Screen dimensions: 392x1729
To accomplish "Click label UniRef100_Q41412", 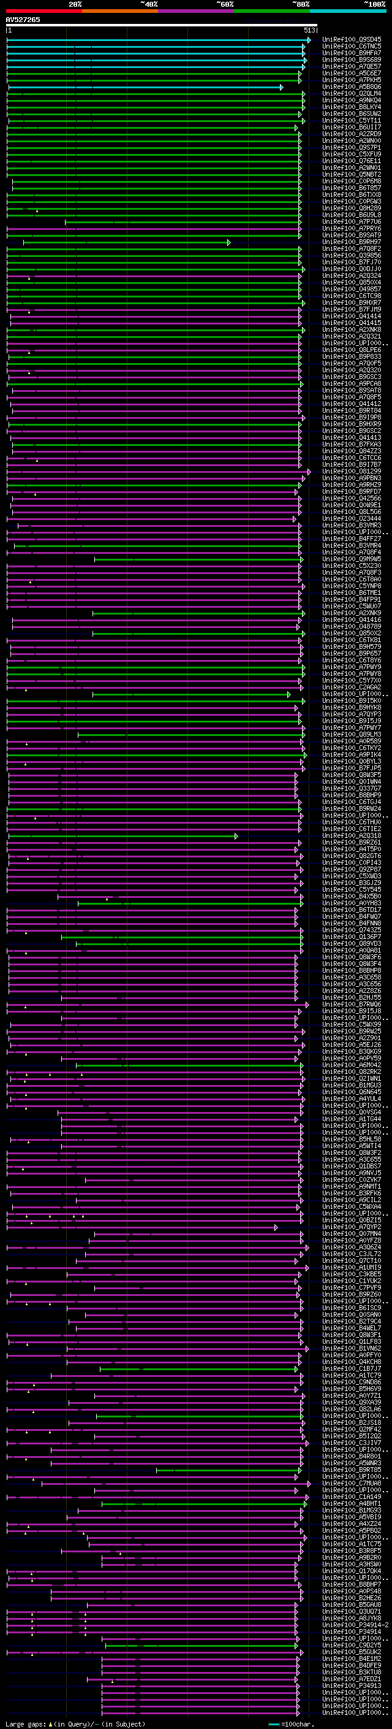I will (352, 404).
